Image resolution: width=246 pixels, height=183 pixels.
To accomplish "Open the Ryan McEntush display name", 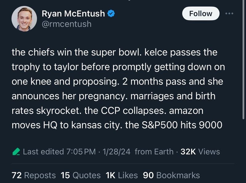I will pos(73,14).
